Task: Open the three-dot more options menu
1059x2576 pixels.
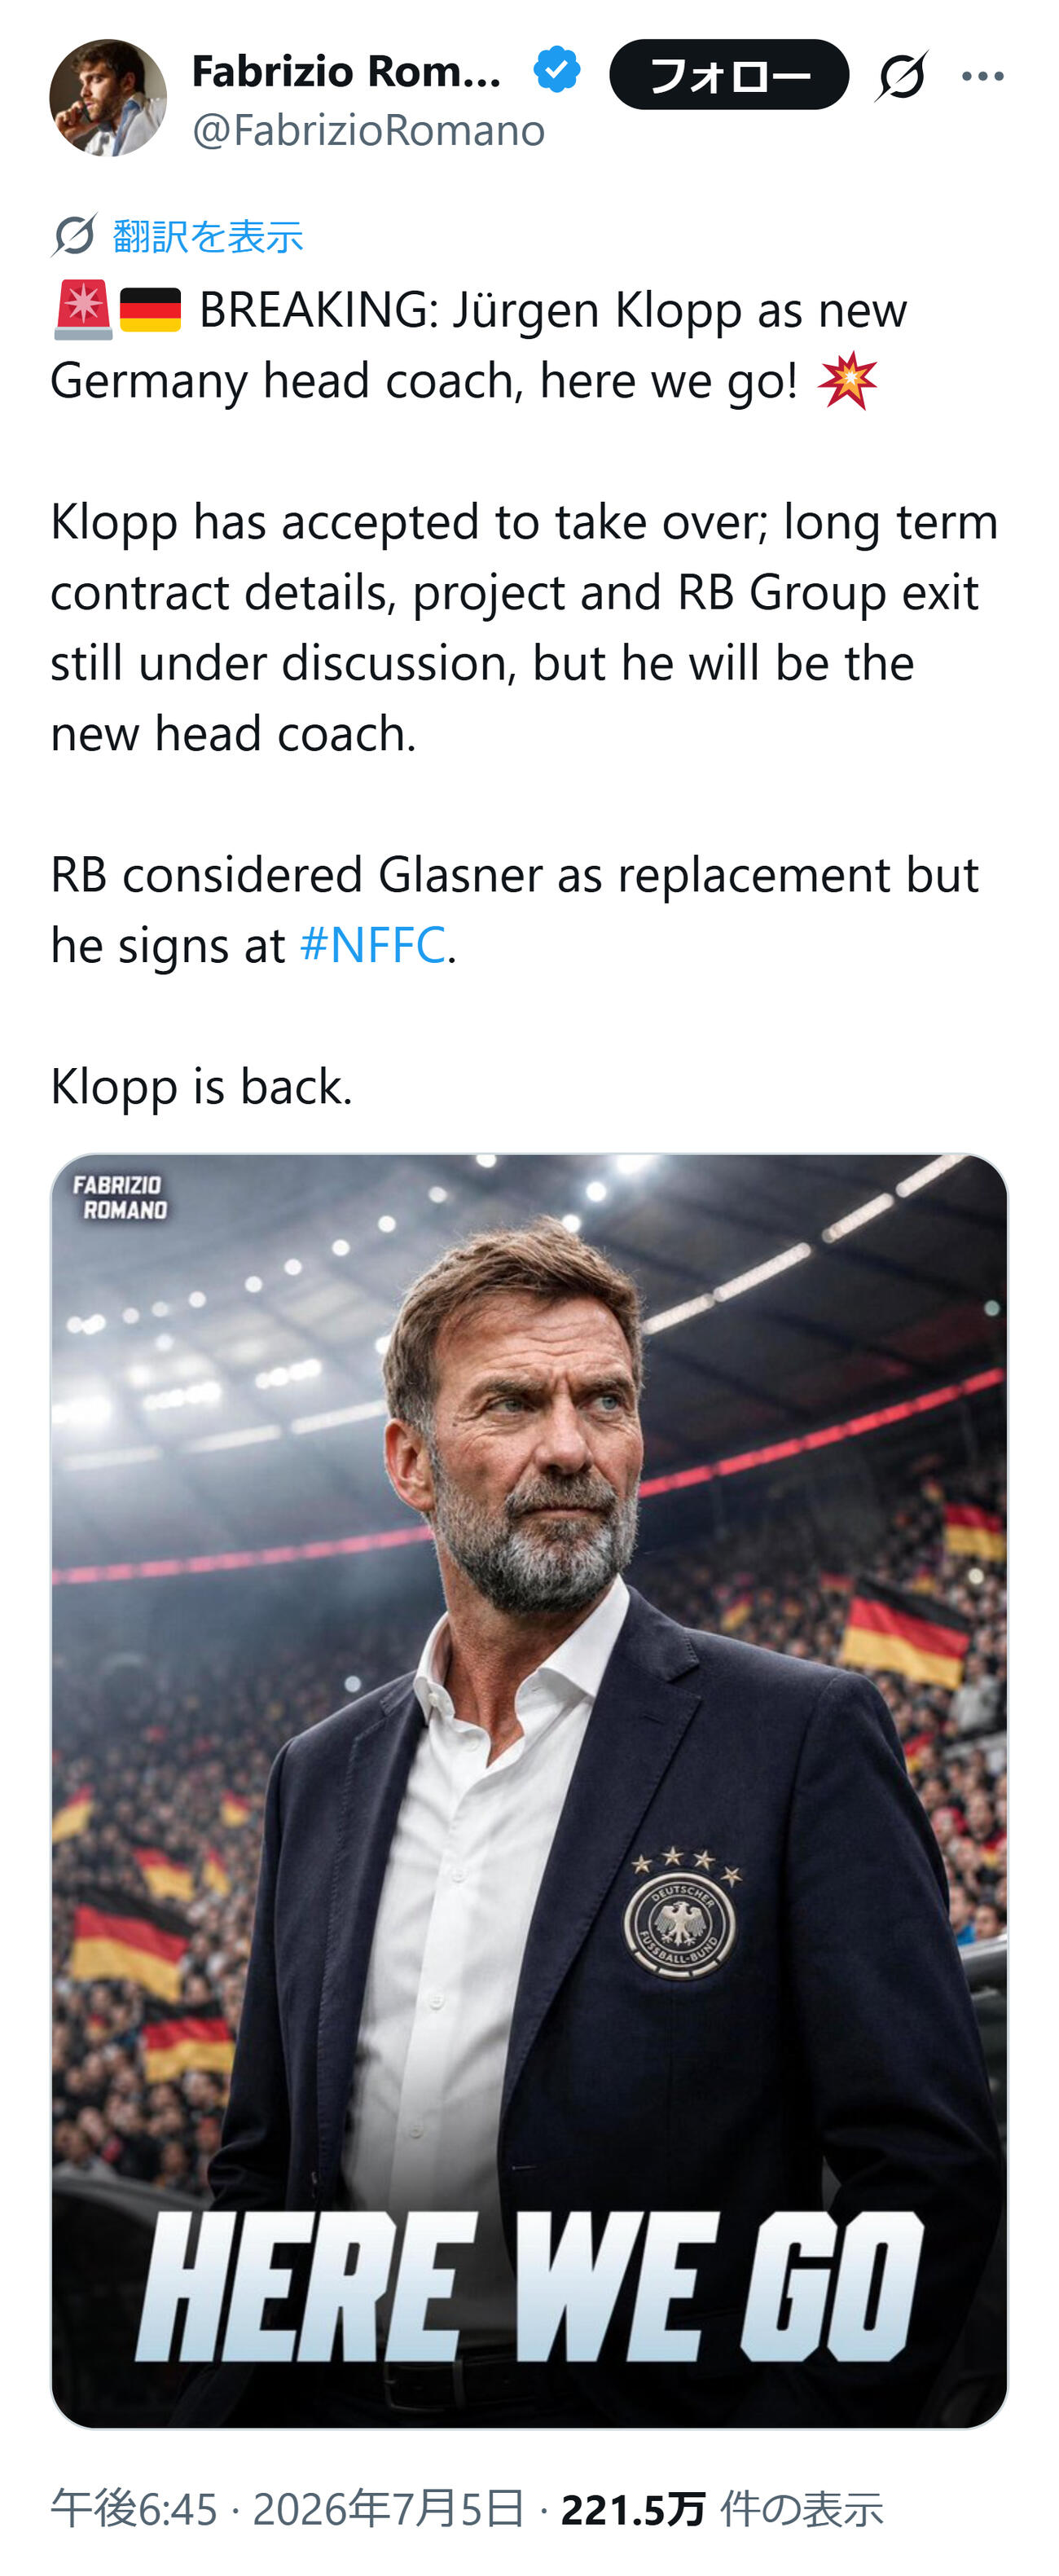Action: pos(982,76)
